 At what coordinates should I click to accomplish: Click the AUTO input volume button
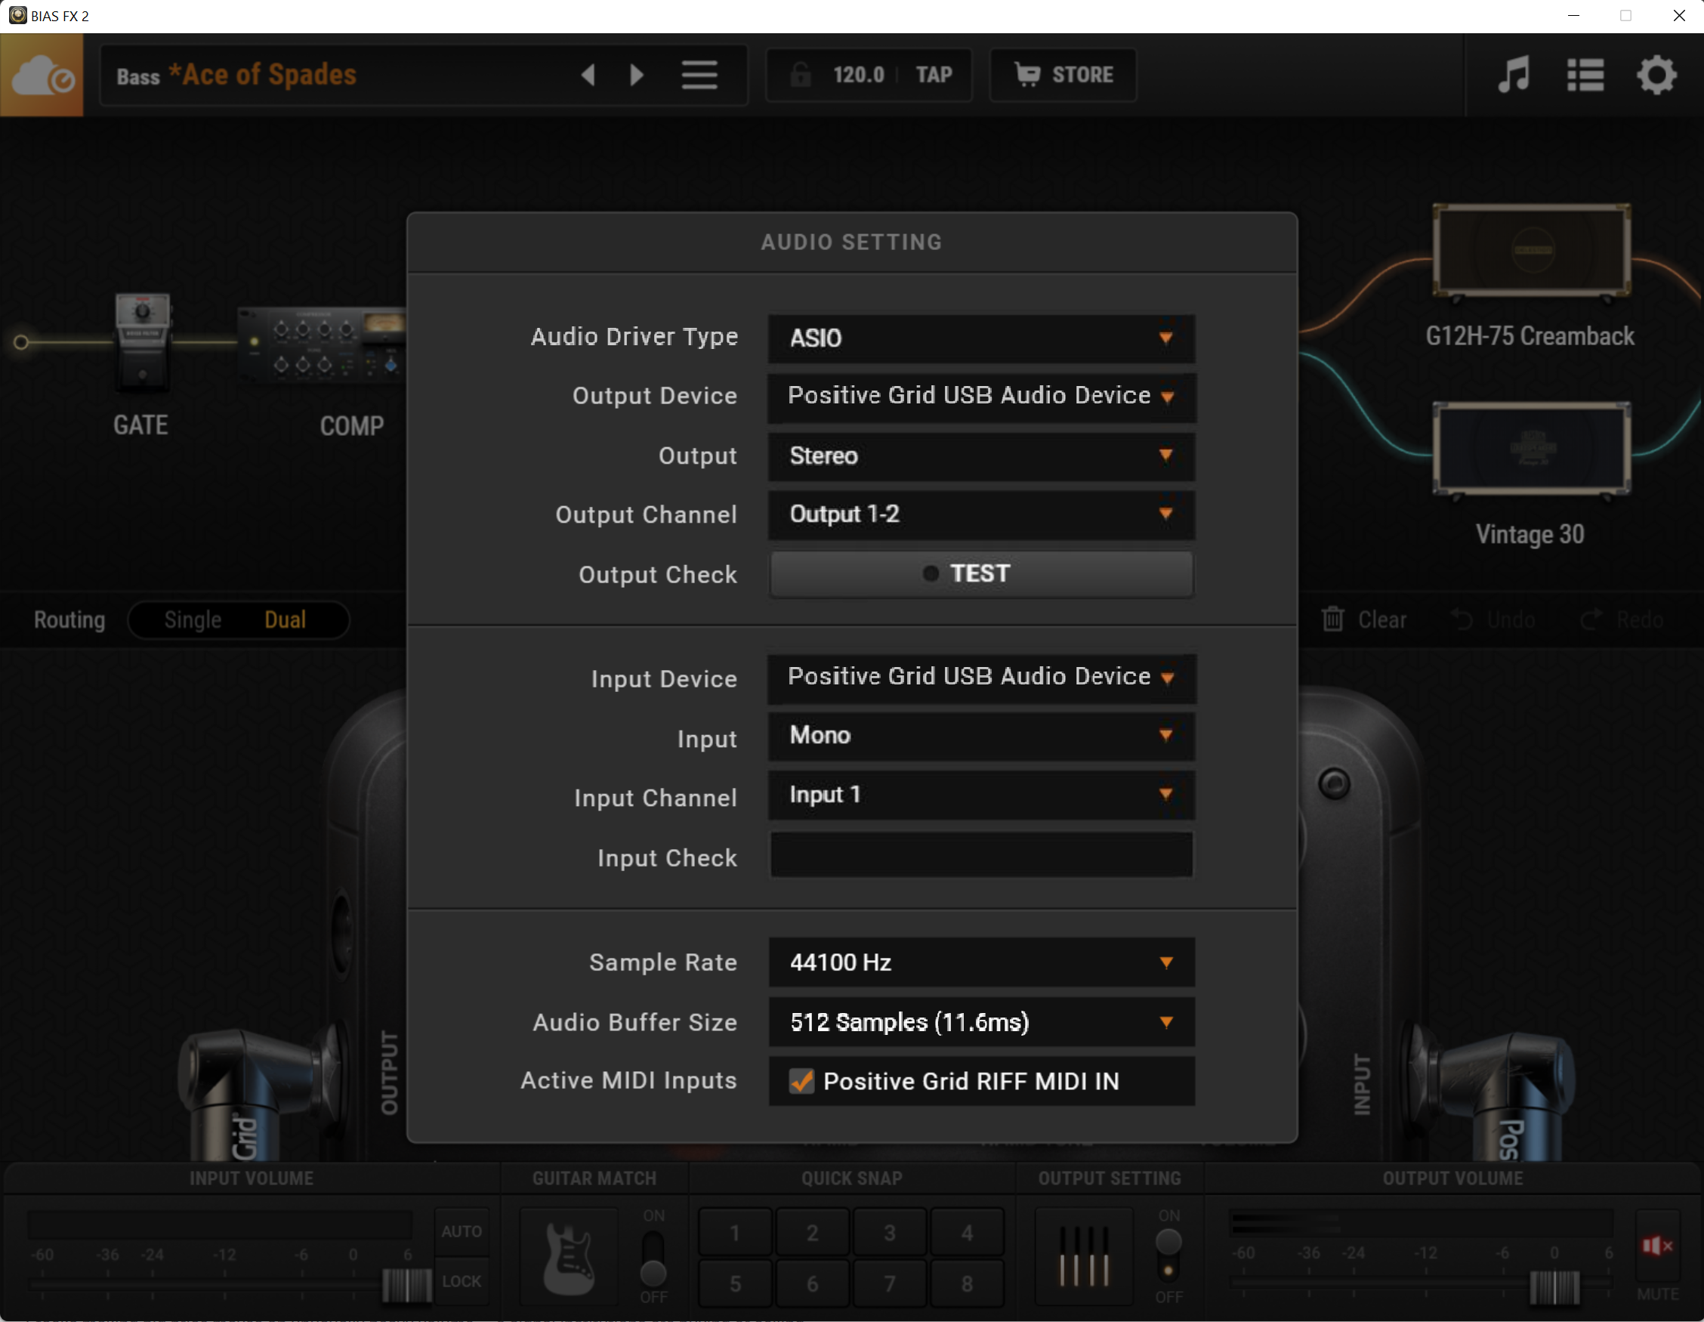[x=461, y=1231]
